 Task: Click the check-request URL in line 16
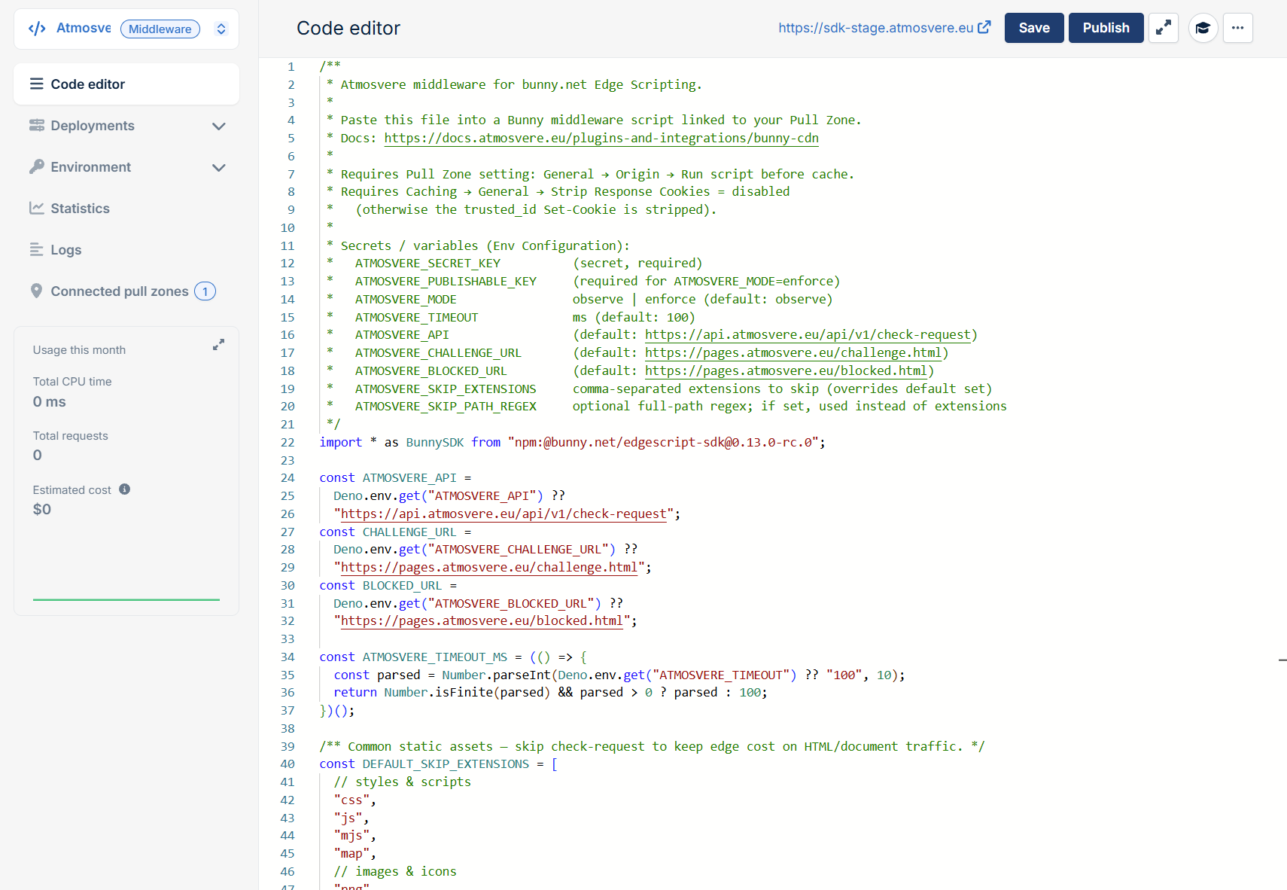coord(808,335)
